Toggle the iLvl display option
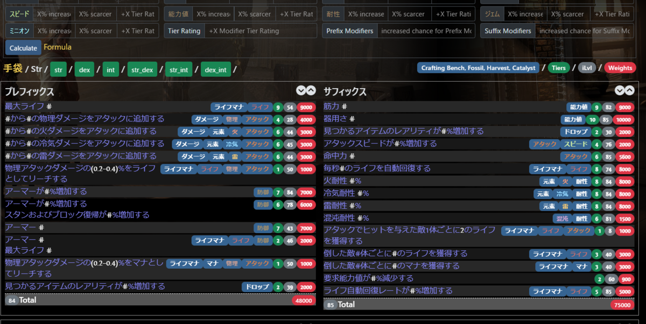This screenshot has height=324, width=646. (587, 68)
